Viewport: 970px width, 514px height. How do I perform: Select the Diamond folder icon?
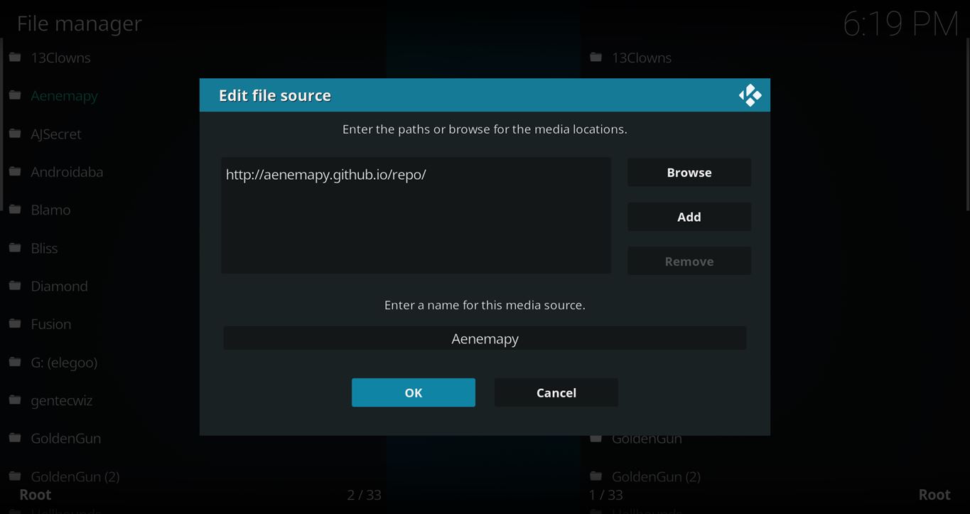(15, 286)
